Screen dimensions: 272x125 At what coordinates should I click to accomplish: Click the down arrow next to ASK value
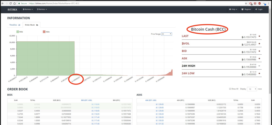259,59
